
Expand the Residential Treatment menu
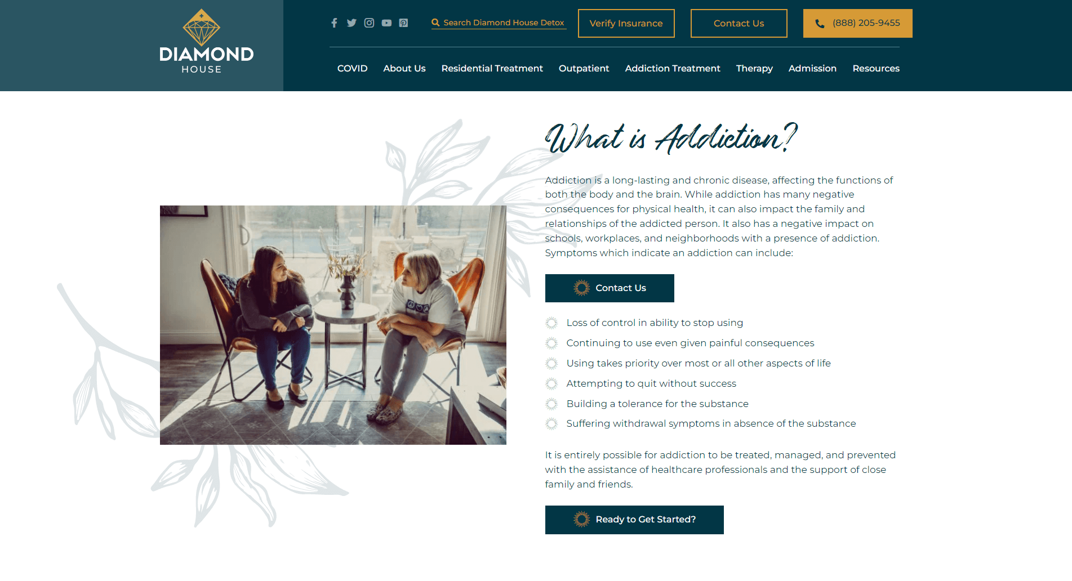click(492, 68)
